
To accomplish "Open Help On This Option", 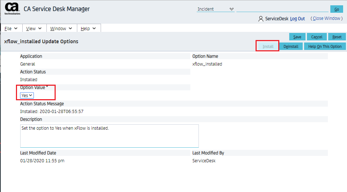I will 325,46.
